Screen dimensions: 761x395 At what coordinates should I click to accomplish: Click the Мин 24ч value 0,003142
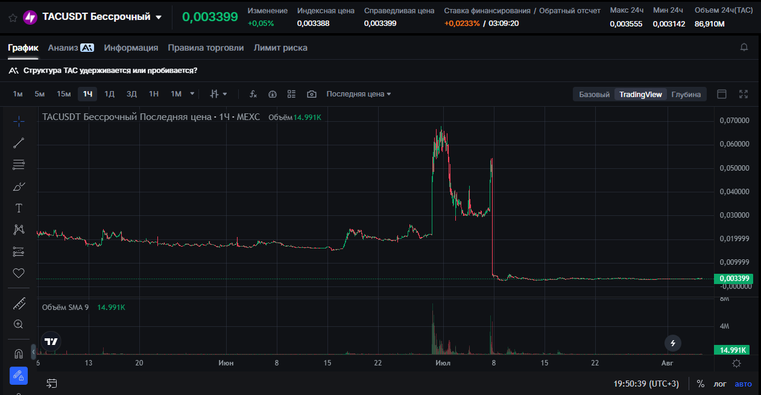click(669, 24)
